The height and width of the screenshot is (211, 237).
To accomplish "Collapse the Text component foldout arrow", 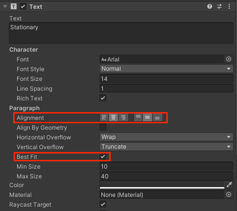I will click(x=5, y=7).
